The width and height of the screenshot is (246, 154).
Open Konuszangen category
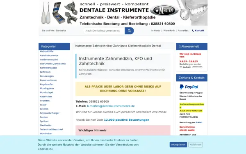(47, 76)
